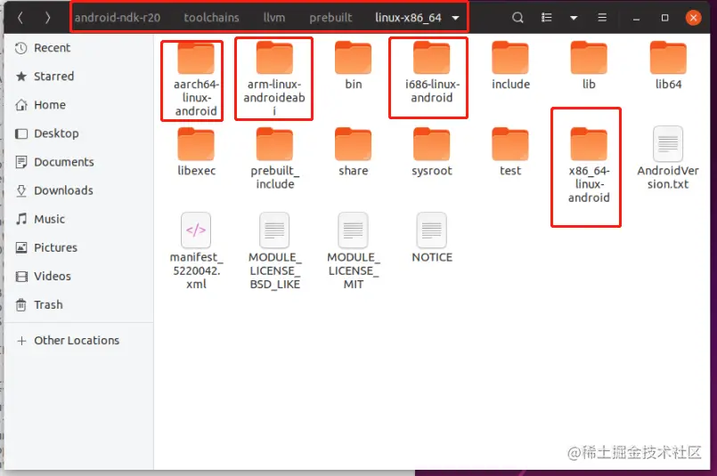Select the sysroot folder icon
This screenshot has width=717, height=476.
432,144
